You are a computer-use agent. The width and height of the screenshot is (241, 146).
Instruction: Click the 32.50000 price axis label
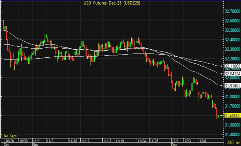point(232,30)
